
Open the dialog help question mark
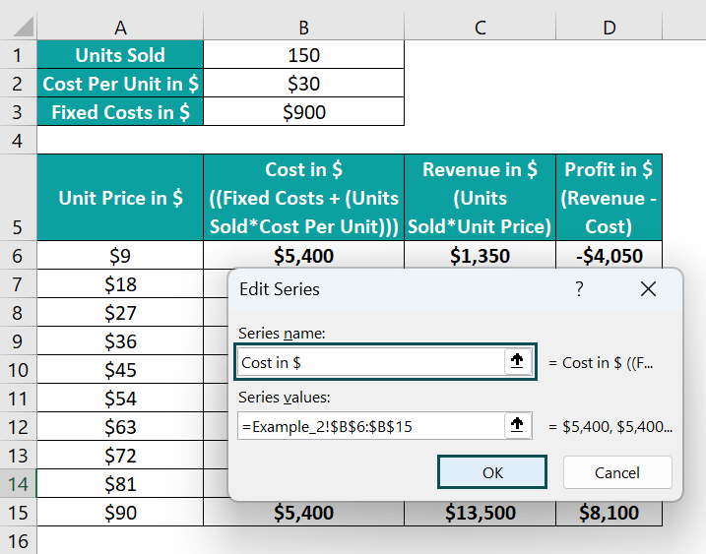tap(579, 289)
